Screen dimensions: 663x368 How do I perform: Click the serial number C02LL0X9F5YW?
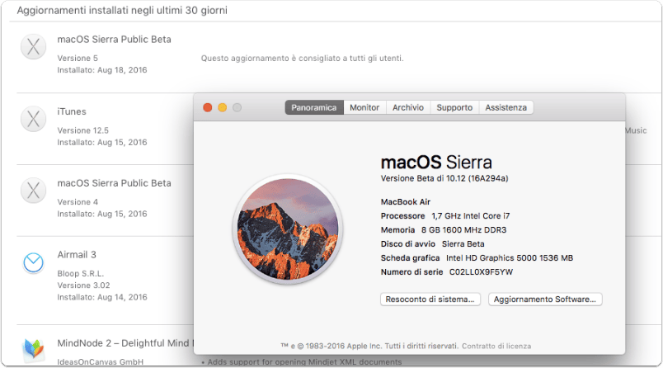coord(482,272)
